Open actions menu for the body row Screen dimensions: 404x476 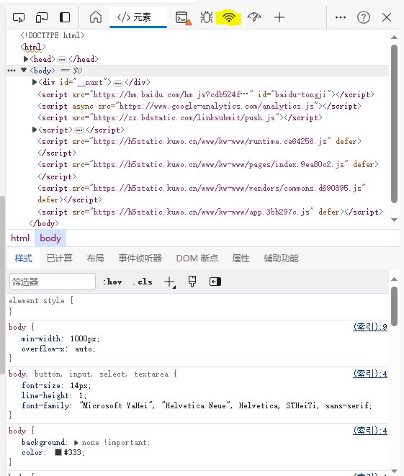coord(12,71)
